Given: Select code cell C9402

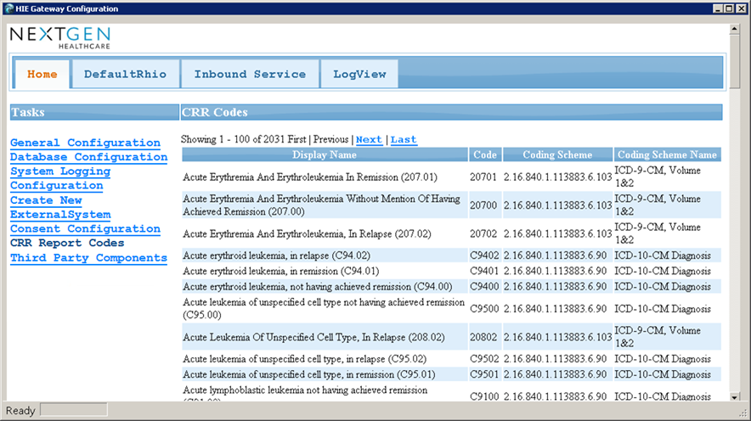Looking at the screenshot, I should [484, 255].
